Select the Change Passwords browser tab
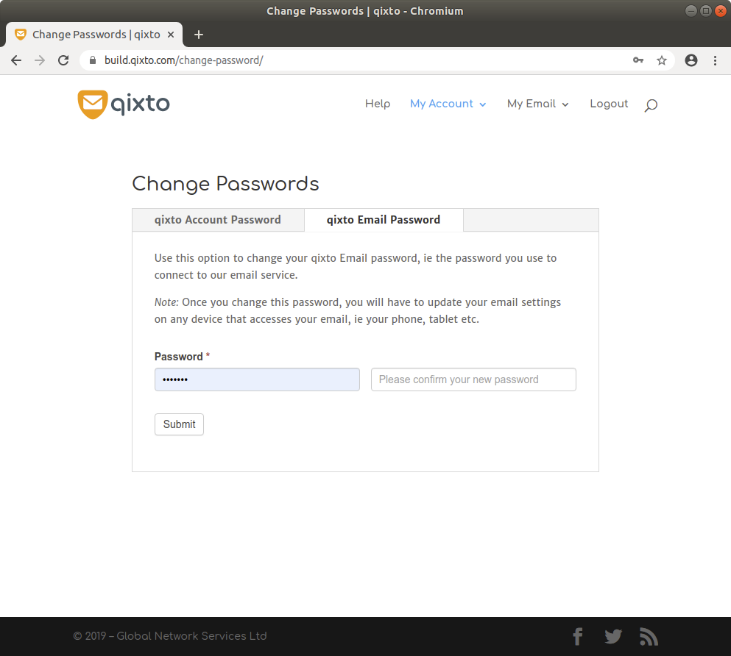 coord(95,35)
